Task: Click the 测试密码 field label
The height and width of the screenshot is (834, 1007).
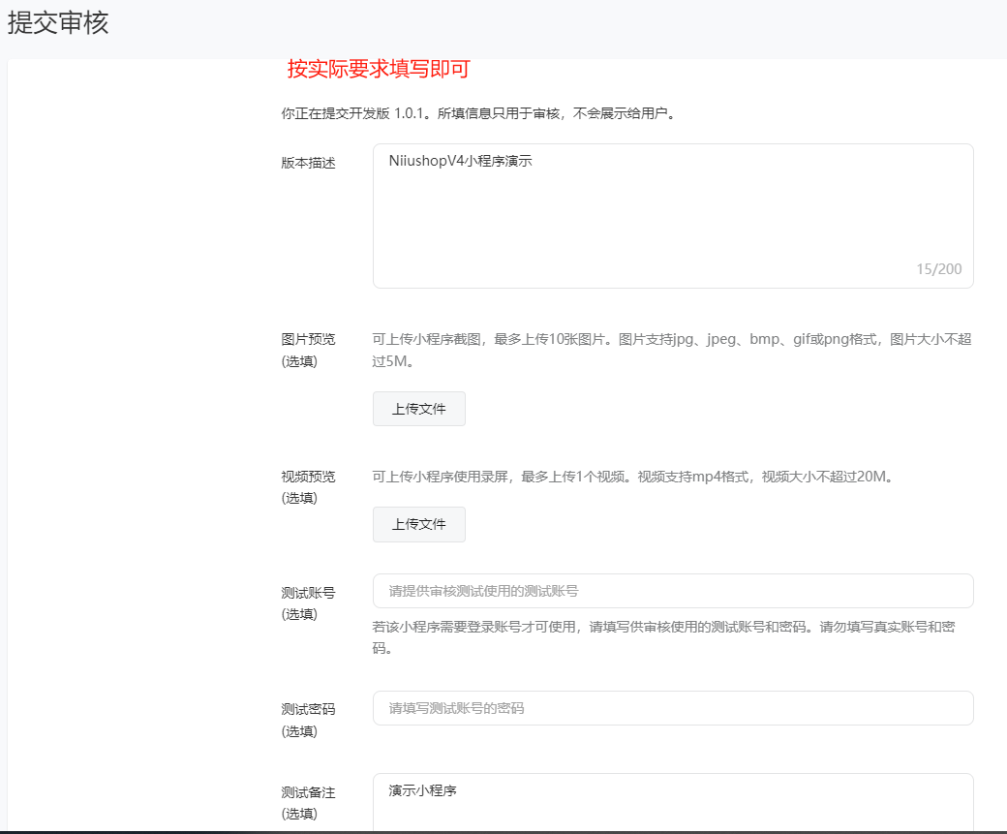Action: [x=308, y=709]
